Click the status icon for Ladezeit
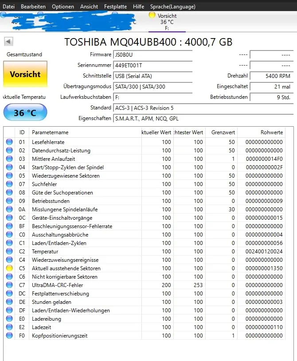 point(9,327)
